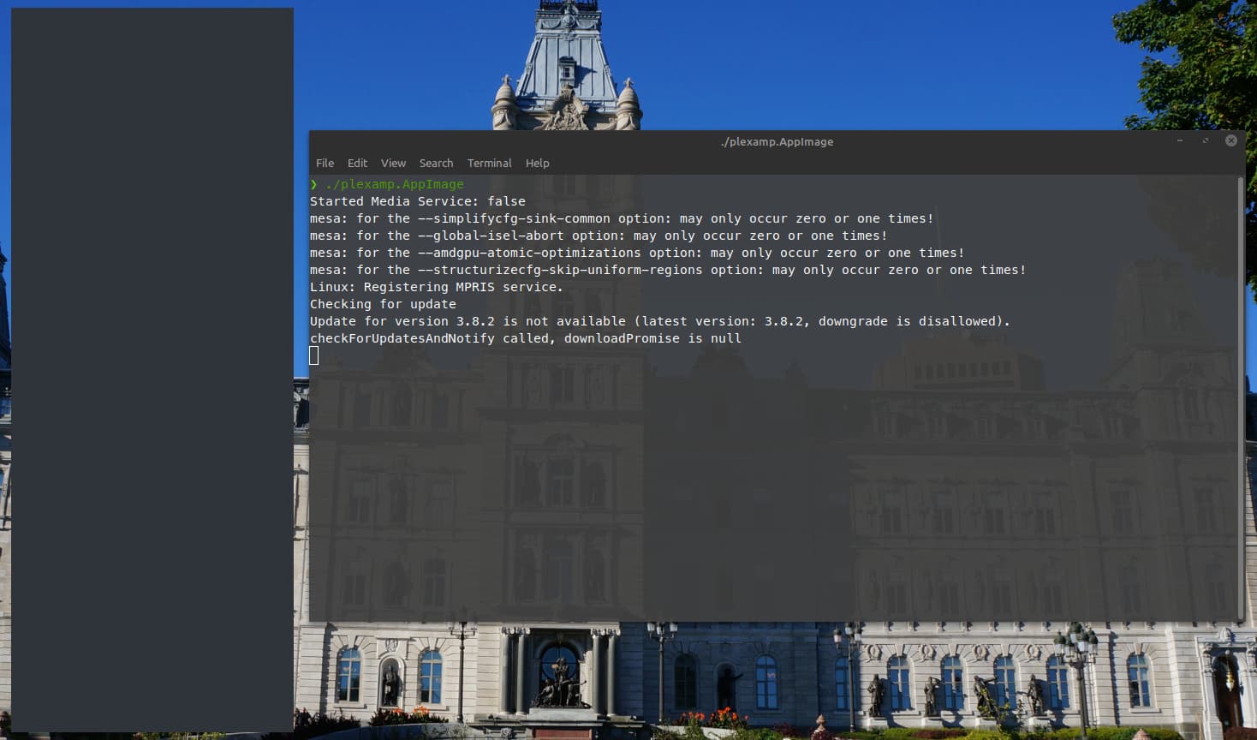The width and height of the screenshot is (1257, 740).
Task: Click the 'Started Media Service: false' line
Action: pos(418,201)
